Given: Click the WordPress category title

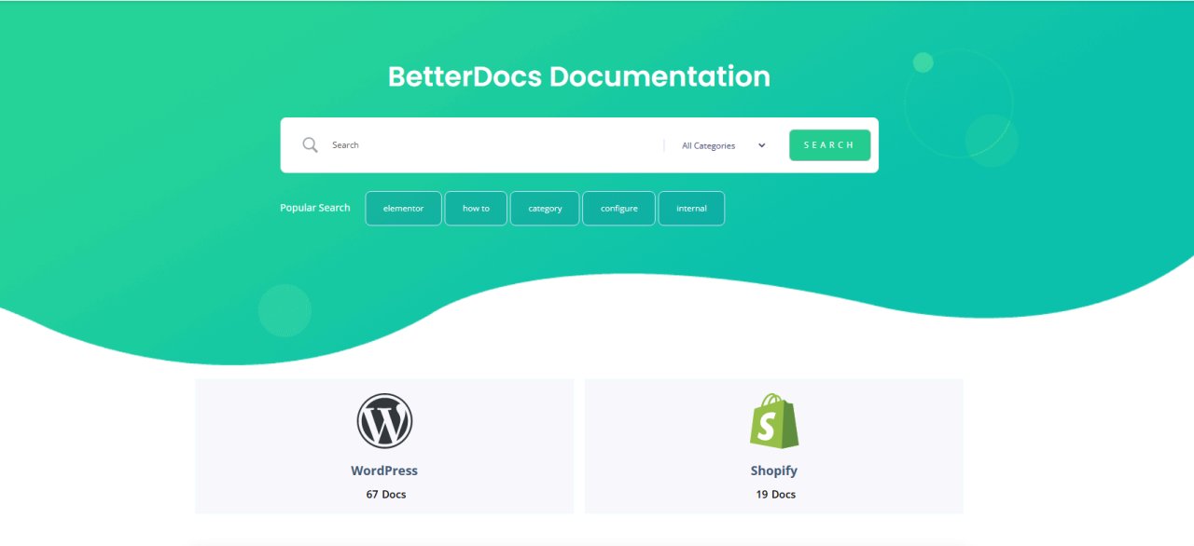Looking at the screenshot, I should 384,470.
